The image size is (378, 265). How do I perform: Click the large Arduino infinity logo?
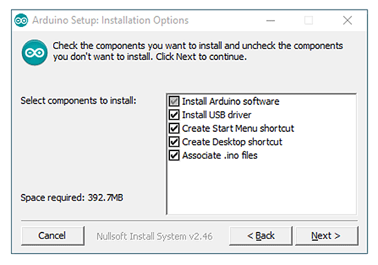[x=35, y=52]
